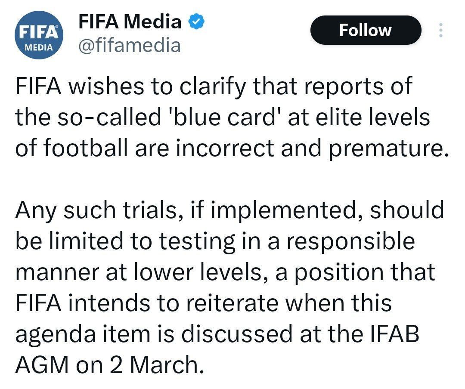Image resolution: width=465 pixels, height=389 pixels.
Task: Follow the FIFA Media account
Action: (x=366, y=30)
